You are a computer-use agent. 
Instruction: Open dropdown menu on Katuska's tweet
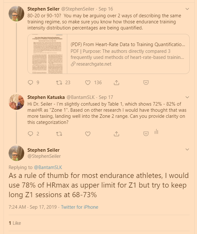pos(187,97)
